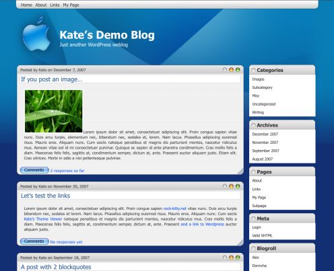This screenshot has width=334, height=271.
Task: Open My Page in sidebar Pages
Action: (259, 197)
